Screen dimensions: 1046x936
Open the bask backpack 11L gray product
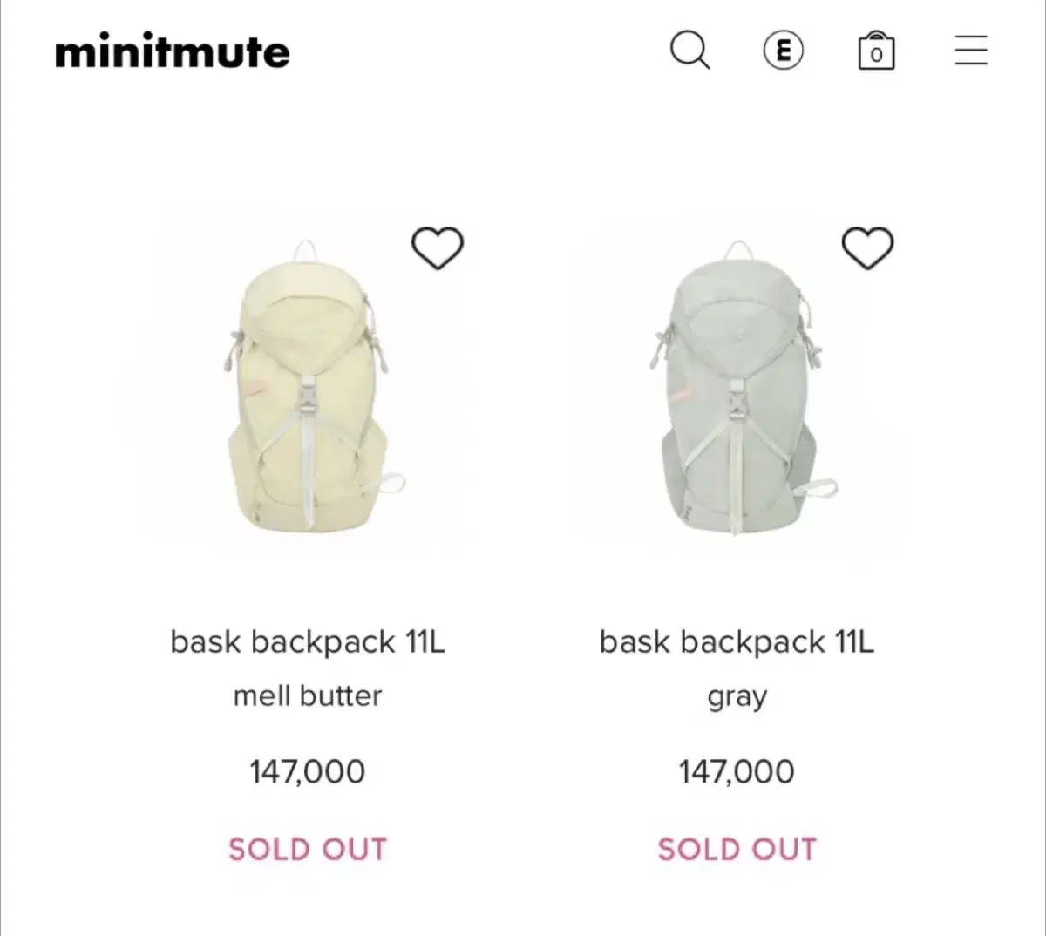coord(737,642)
